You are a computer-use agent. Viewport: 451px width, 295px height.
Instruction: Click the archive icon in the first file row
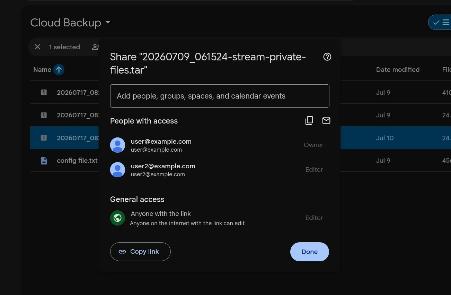click(44, 92)
